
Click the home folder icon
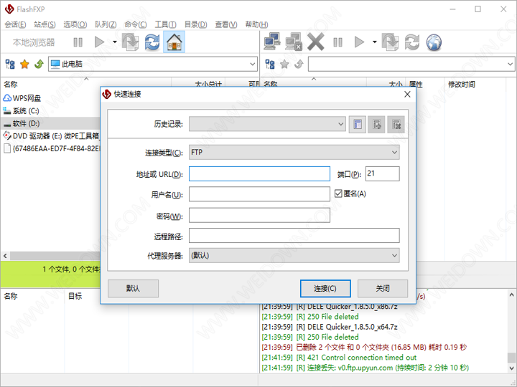[174, 42]
